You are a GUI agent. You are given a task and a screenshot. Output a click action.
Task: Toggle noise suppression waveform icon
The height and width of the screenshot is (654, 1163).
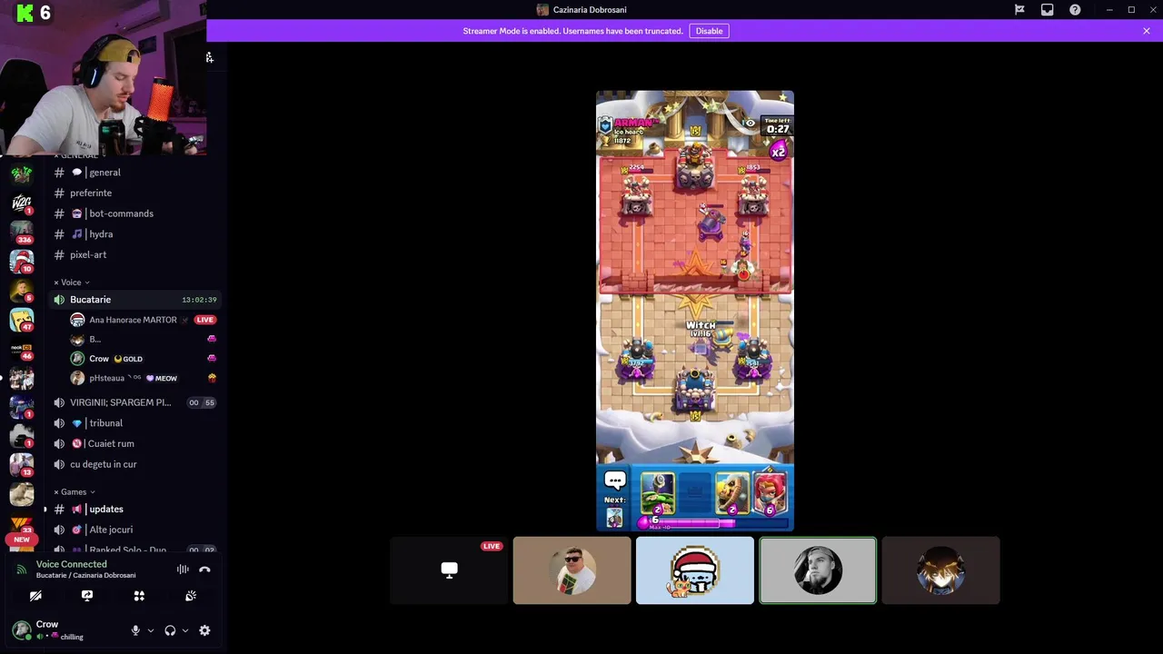[183, 570]
